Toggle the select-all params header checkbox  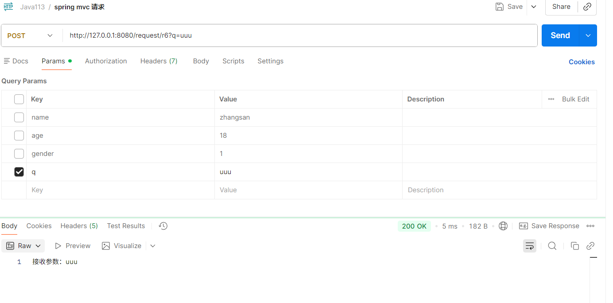click(19, 99)
